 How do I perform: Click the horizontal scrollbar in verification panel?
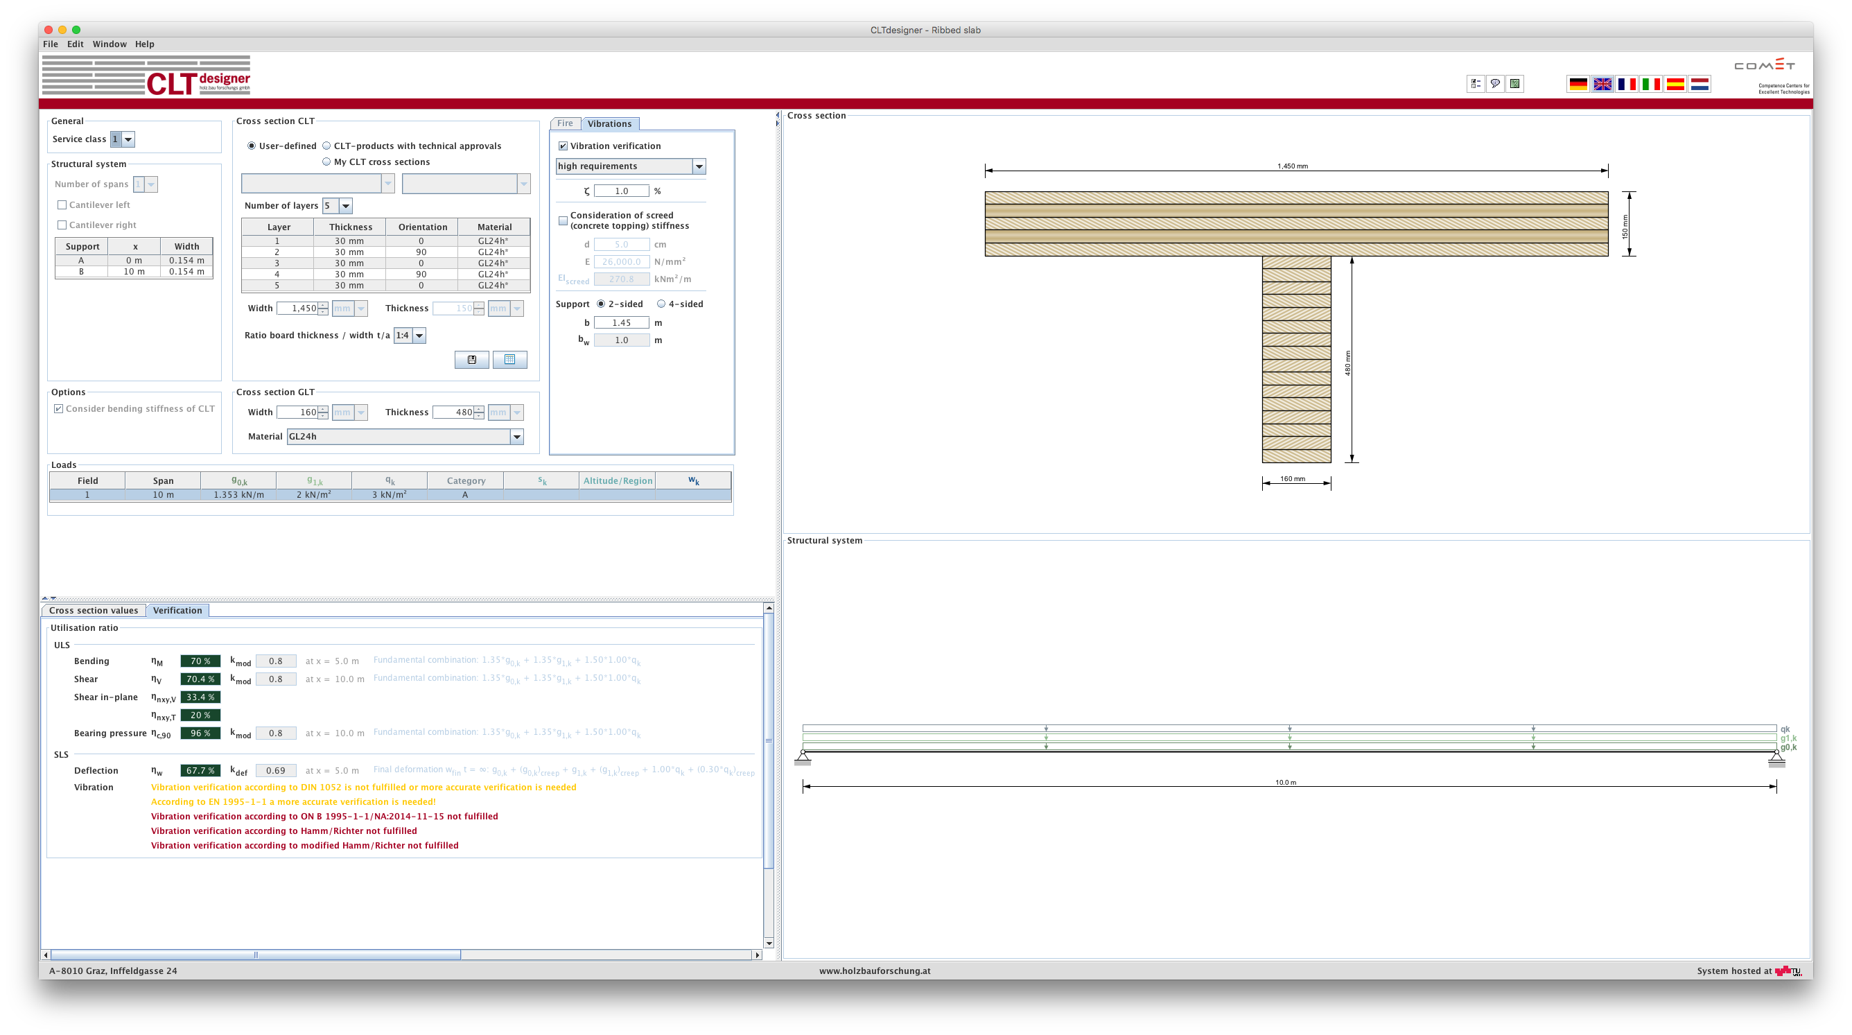(x=255, y=955)
